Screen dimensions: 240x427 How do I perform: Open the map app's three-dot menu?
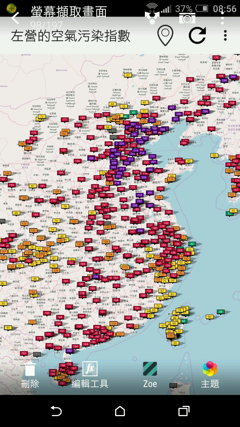(x=225, y=35)
